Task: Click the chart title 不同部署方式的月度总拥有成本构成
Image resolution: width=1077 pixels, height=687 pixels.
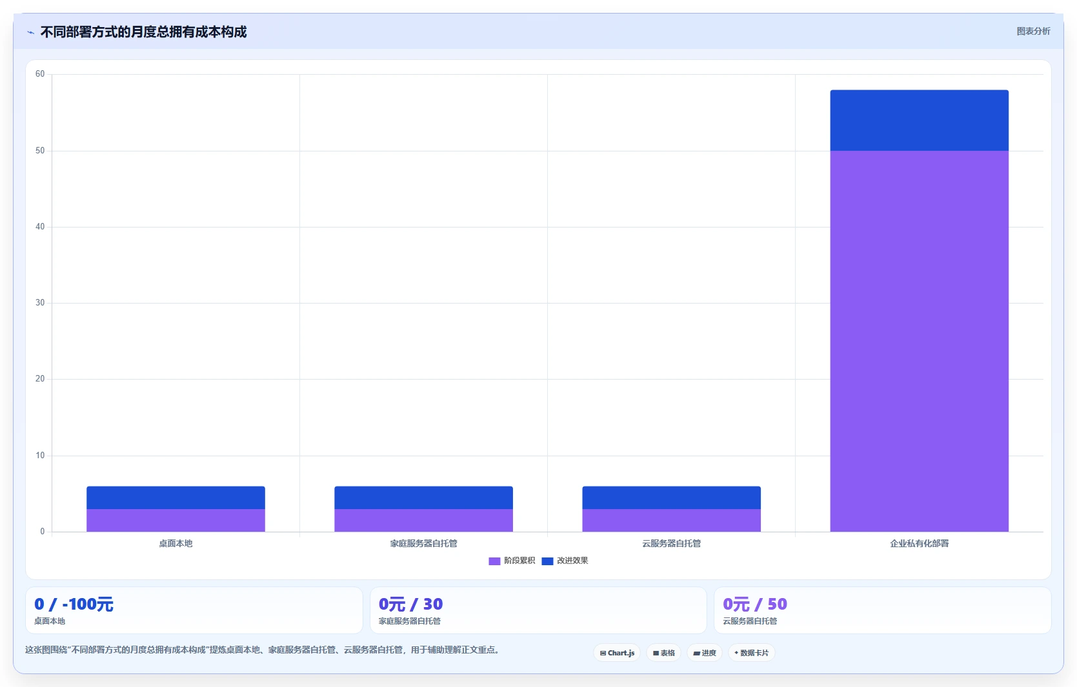Action: (143, 32)
